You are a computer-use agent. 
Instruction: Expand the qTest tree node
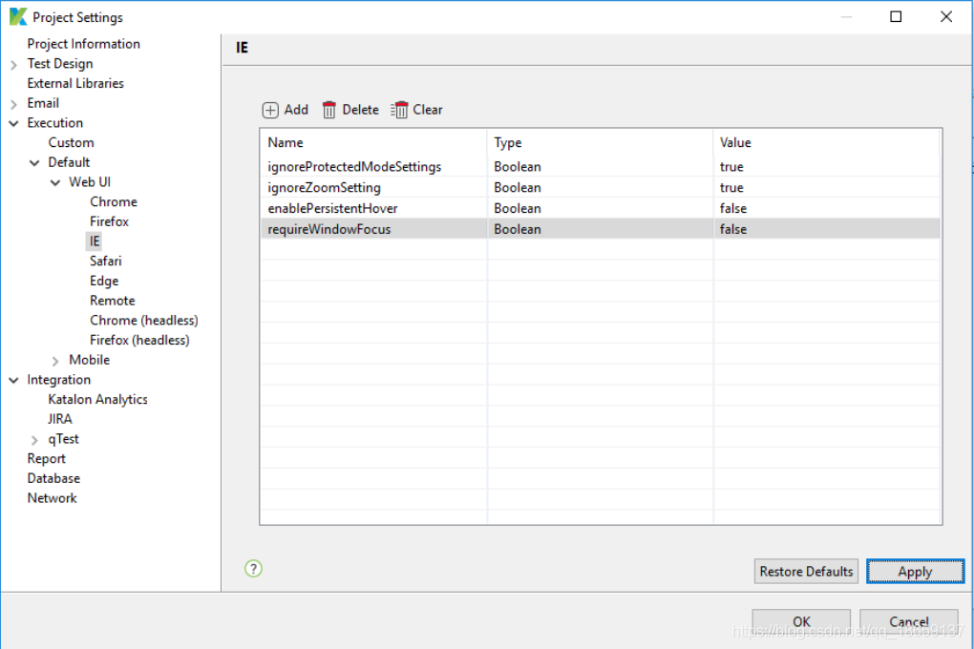34,440
